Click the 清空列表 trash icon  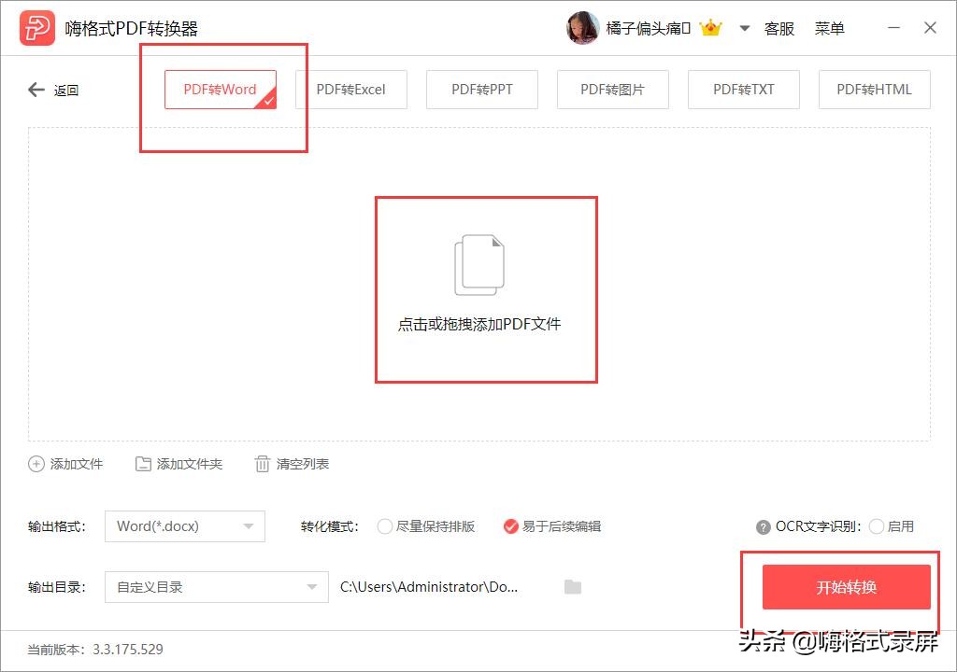tap(263, 464)
